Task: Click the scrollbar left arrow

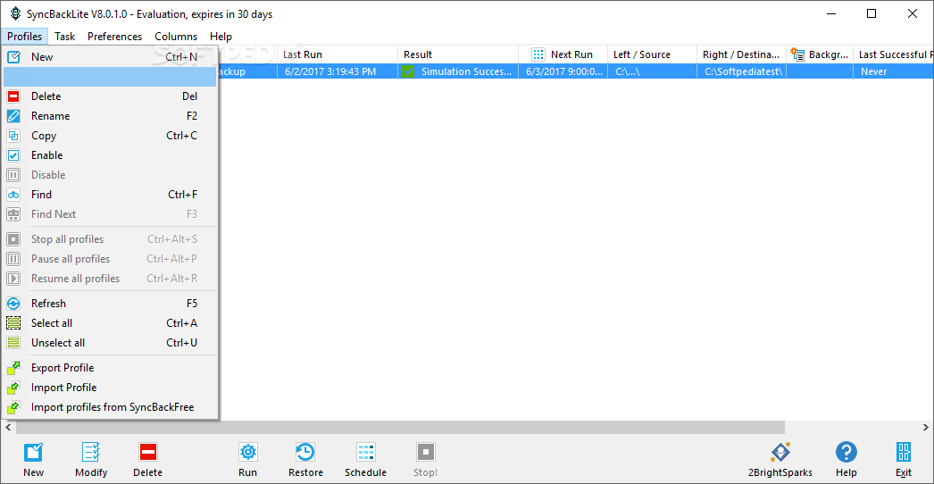Action: tap(8, 428)
